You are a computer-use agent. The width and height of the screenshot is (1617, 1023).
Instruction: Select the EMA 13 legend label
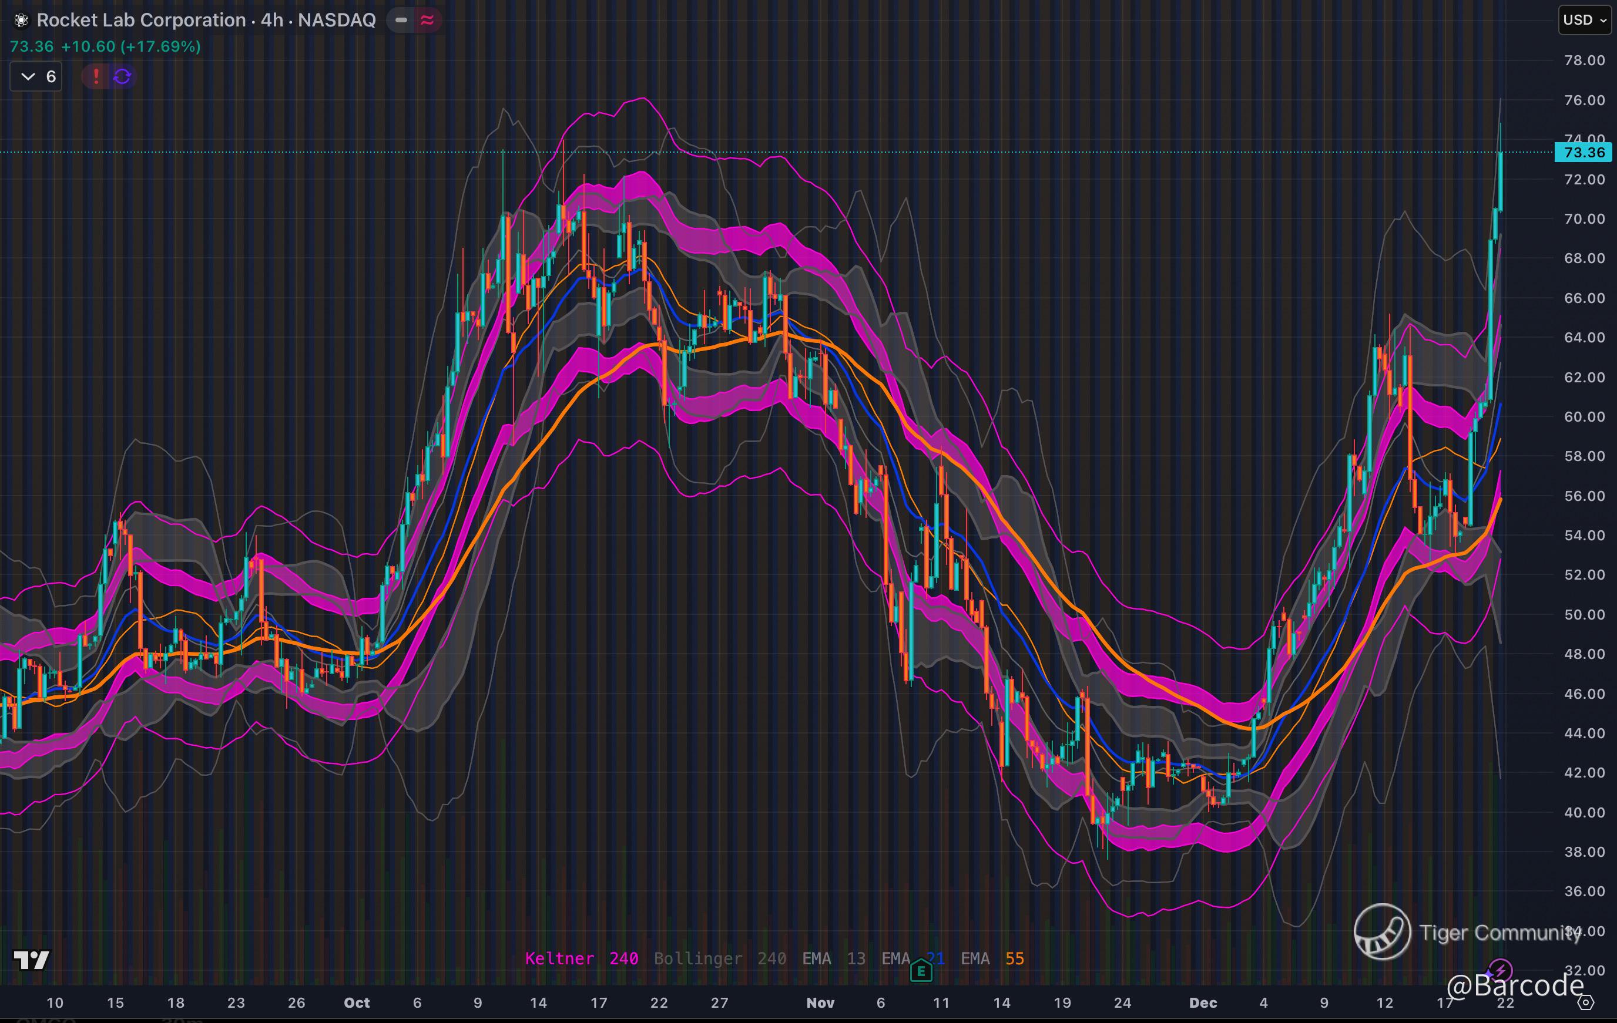(x=833, y=958)
